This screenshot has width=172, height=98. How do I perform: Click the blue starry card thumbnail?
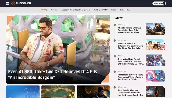pyautogui.click(x=23, y=92)
